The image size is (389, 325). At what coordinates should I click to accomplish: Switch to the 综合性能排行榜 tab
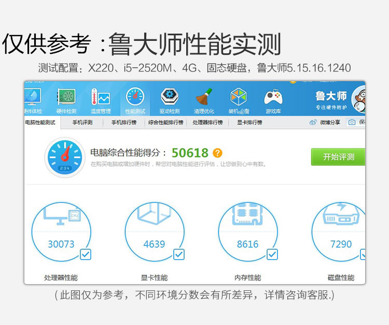(x=166, y=123)
